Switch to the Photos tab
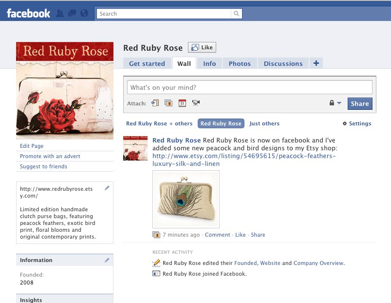 (x=240, y=63)
